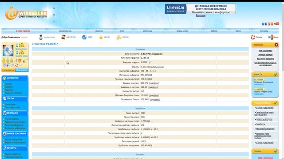Click the СТАТЬИ section header icon

[4, 98]
